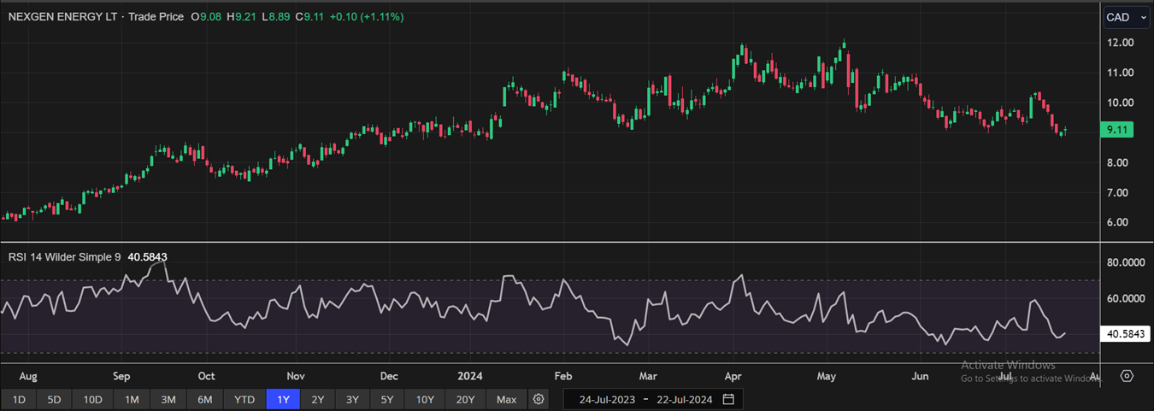1154x411 pixels.
Task: Select the 6M time range
Action: point(205,399)
